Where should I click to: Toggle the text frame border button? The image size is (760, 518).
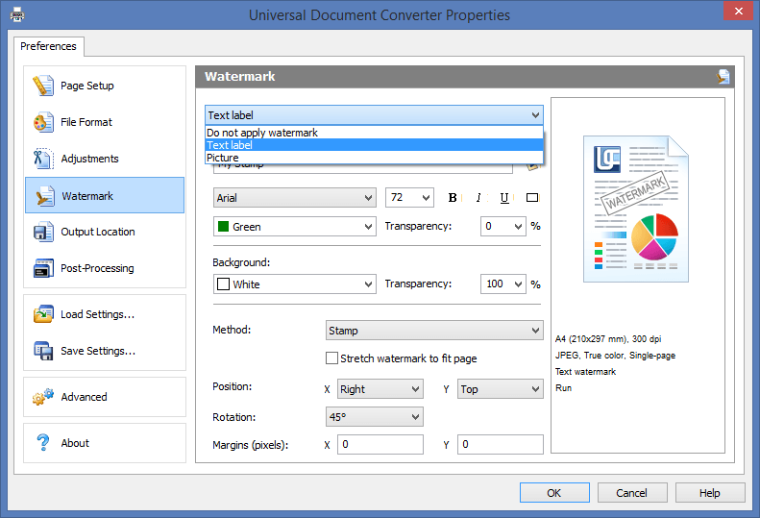pos(532,197)
